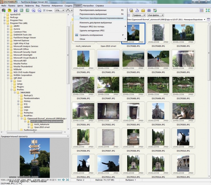Expand the History folder node
Image resolution: width=211 pixels, height=185 pixels.
[x=18, y=101]
